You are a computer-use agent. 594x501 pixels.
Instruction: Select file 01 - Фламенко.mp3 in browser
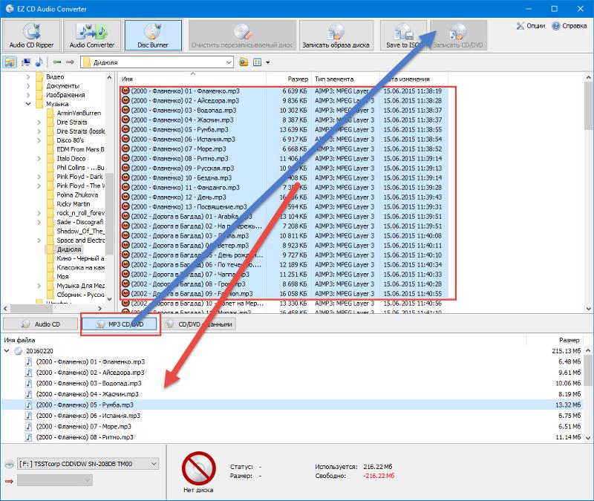click(x=185, y=91)
